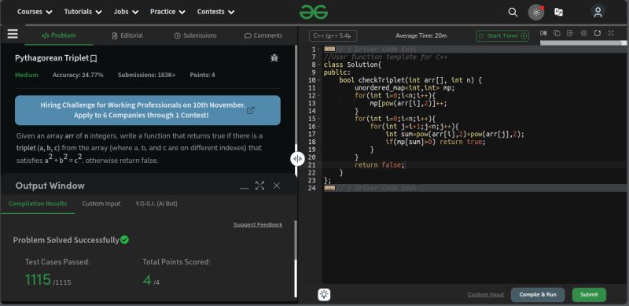
Task: Toggle the light/dark theme sun button
Action: [x=536, y=12]
